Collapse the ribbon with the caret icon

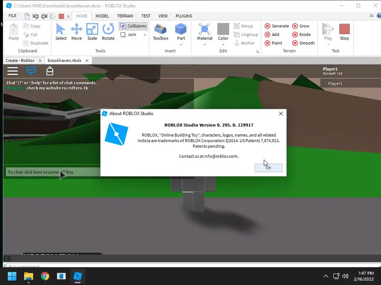[371, 16]
